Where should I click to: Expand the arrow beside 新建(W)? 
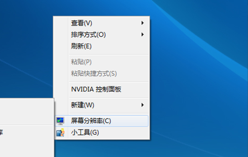(142, 105)
